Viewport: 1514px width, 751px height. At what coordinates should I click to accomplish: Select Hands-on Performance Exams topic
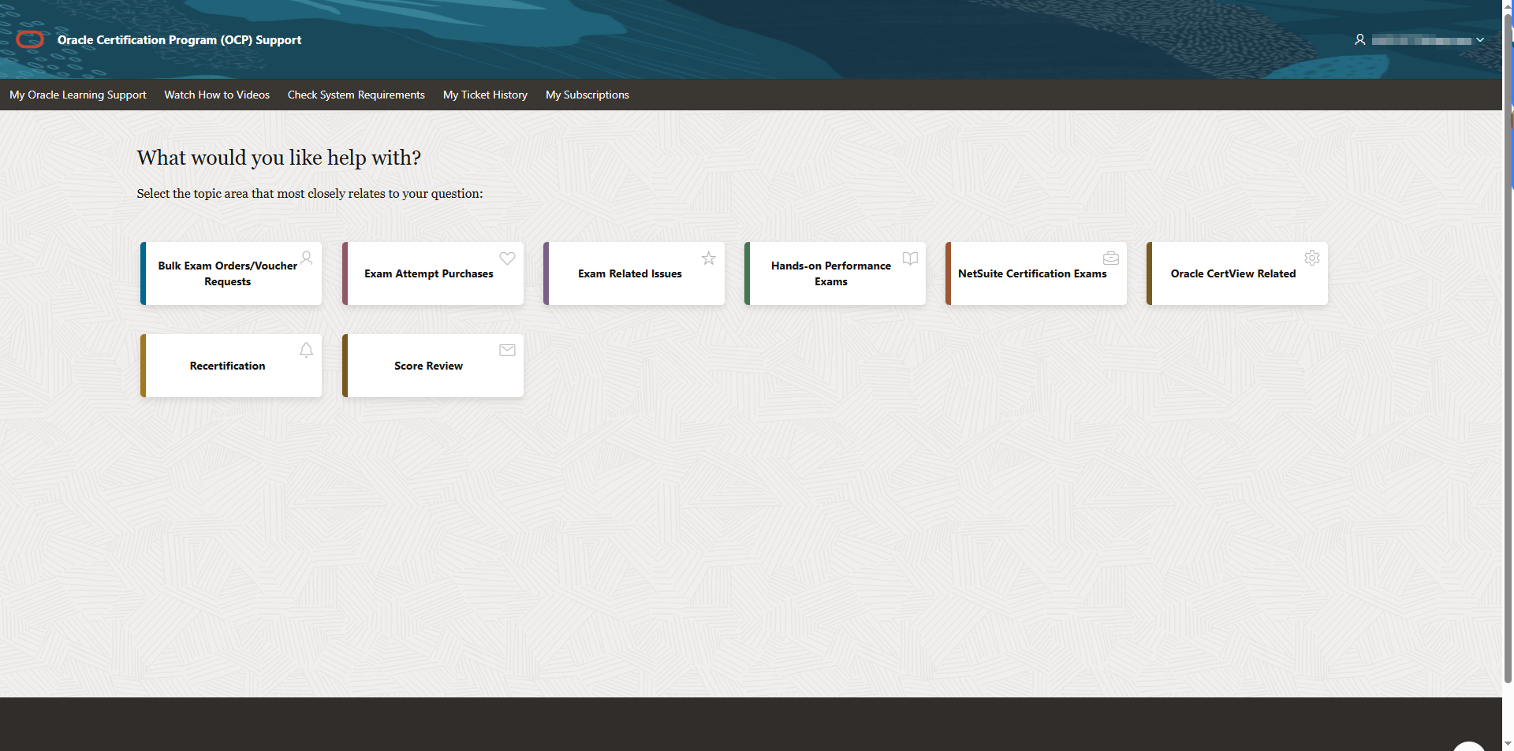coord(835,273)
